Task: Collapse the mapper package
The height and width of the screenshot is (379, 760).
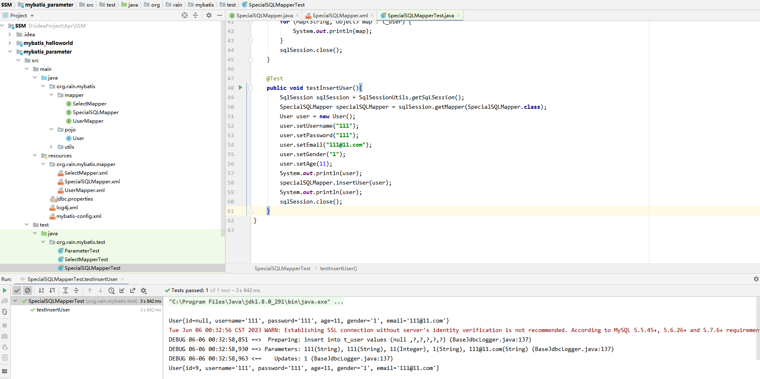Action: (x=51, y=95)
